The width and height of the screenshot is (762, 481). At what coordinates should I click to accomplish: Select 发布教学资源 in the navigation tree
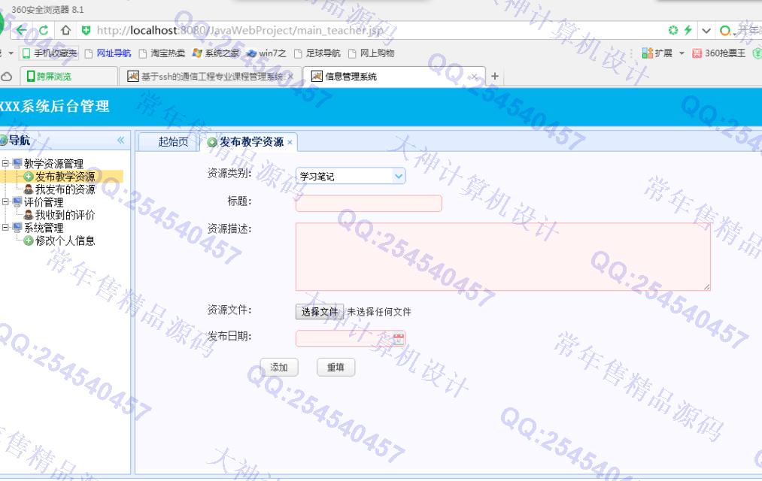click(65, 176)
